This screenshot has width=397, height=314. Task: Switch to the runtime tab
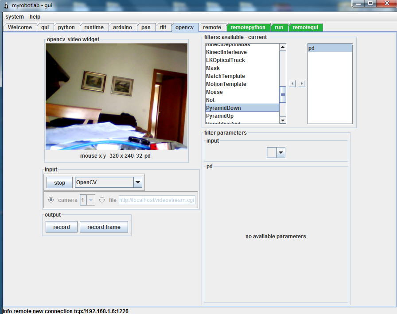[x=94, y=27]
